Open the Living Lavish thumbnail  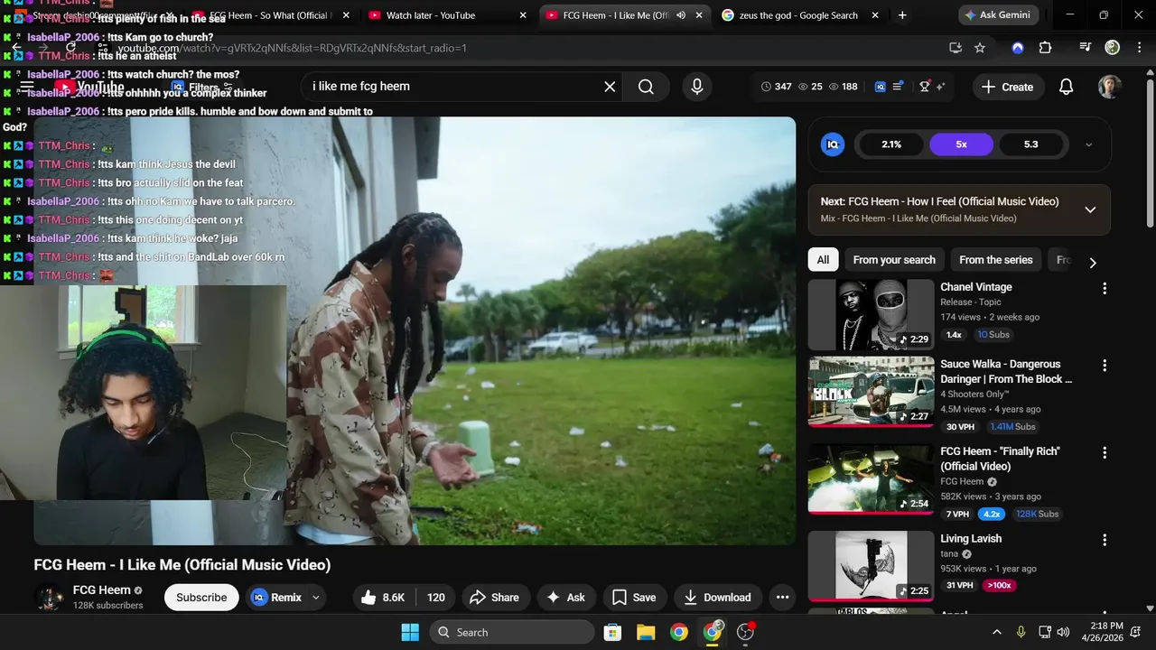click(x=871, y=566)
